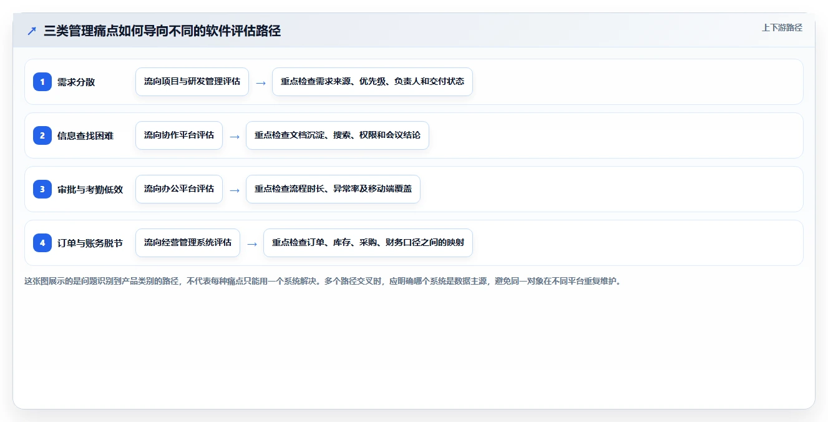Click the 审批与考勤低效 label
The image size is (828, 422).
click(x=90, y=189)
